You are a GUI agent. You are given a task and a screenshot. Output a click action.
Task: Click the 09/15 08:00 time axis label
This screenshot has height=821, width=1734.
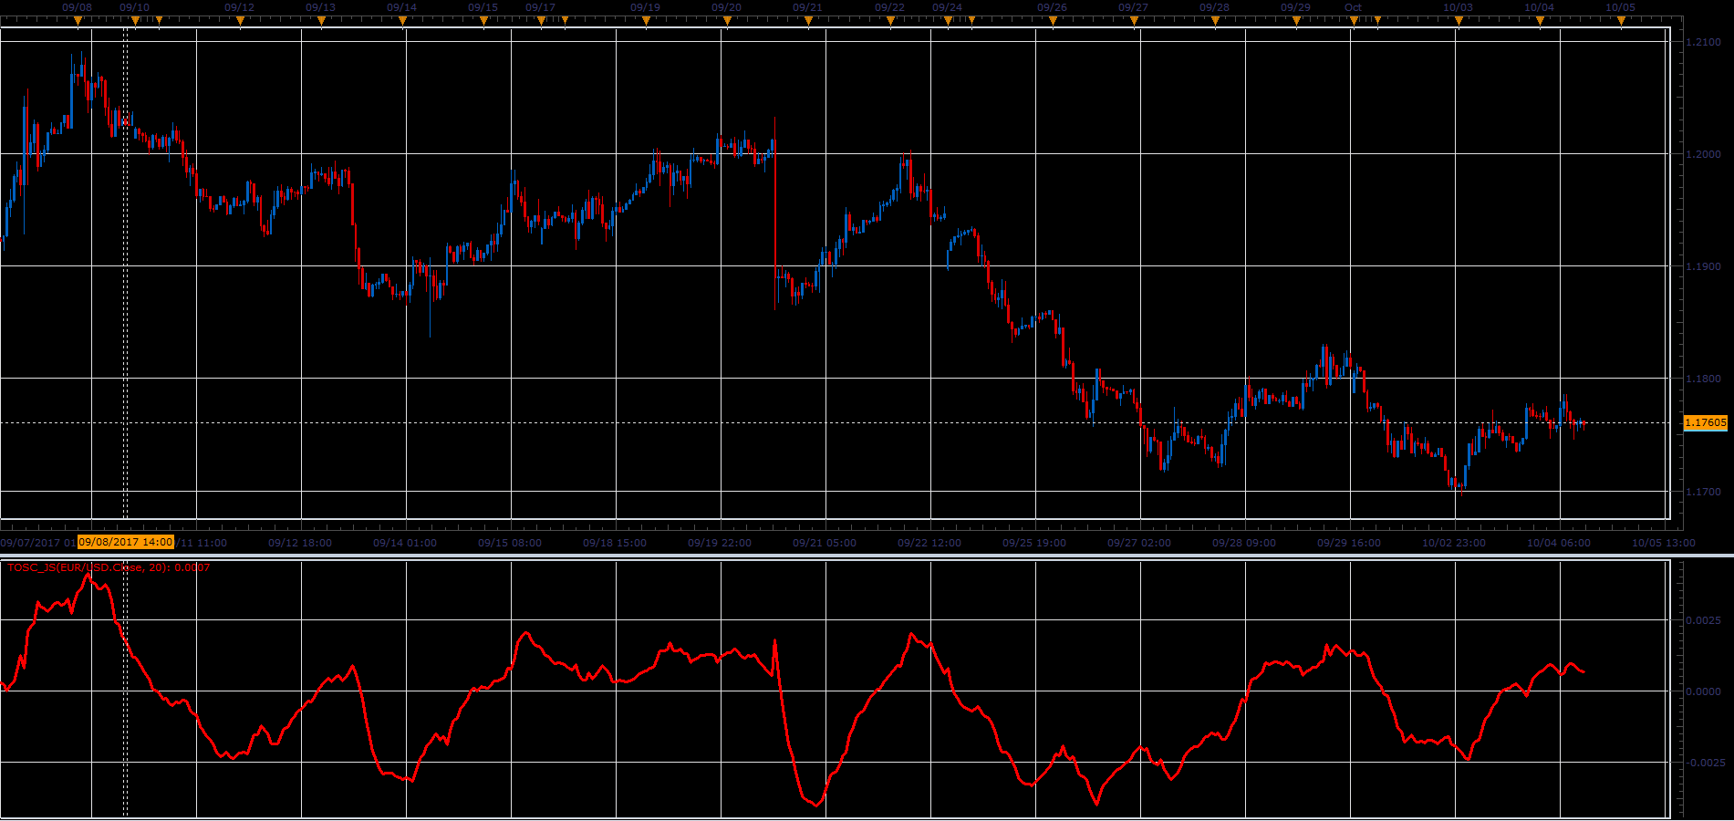(510, 543)
